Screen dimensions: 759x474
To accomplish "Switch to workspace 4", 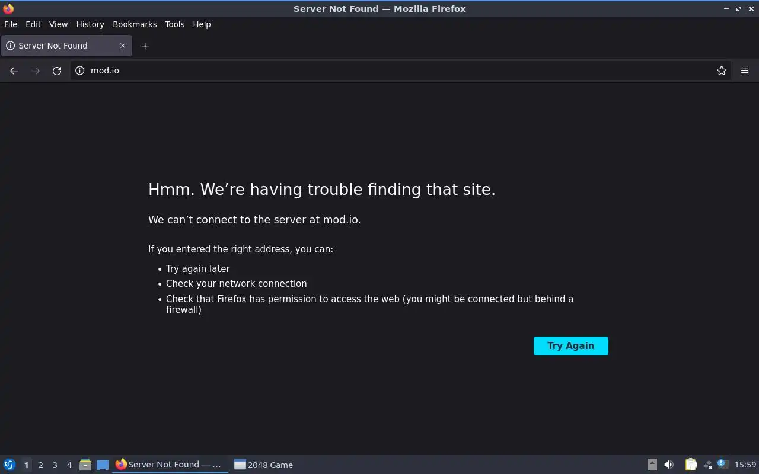I will pos(69,465).
